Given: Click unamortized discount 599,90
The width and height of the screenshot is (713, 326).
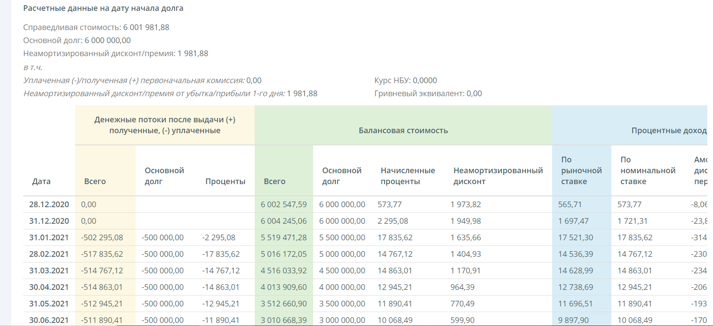Looking at the screenshot, I should tap(462, 320).
